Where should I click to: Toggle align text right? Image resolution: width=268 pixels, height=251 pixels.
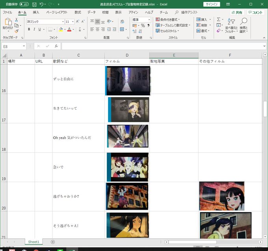[x=103, y=29]
